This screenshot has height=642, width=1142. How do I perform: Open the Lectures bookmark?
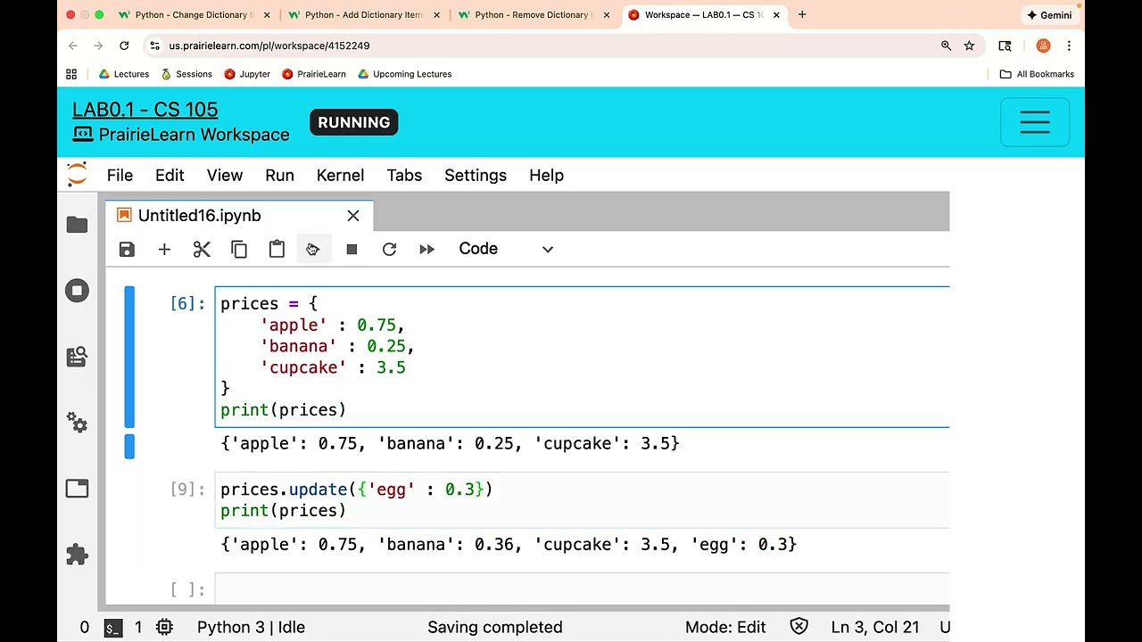coord(123,74)
